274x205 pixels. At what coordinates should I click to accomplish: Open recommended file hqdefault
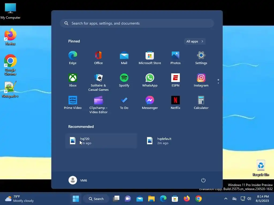click(x=178, y=141)
